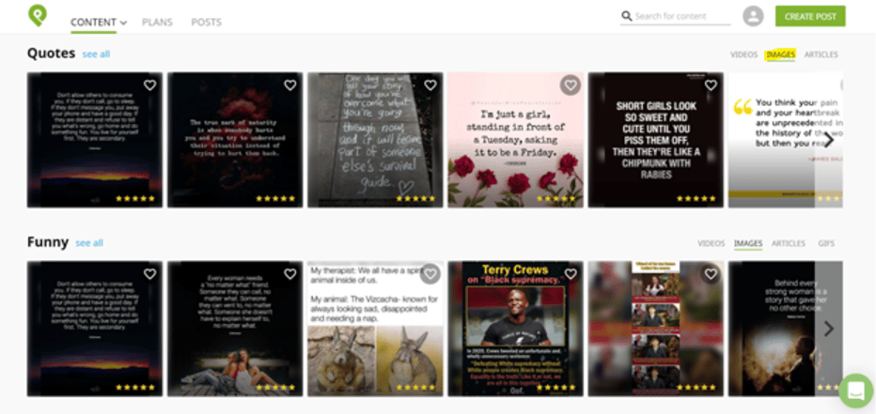
Task: Click the Search for content field
Action: coord(681,16)
